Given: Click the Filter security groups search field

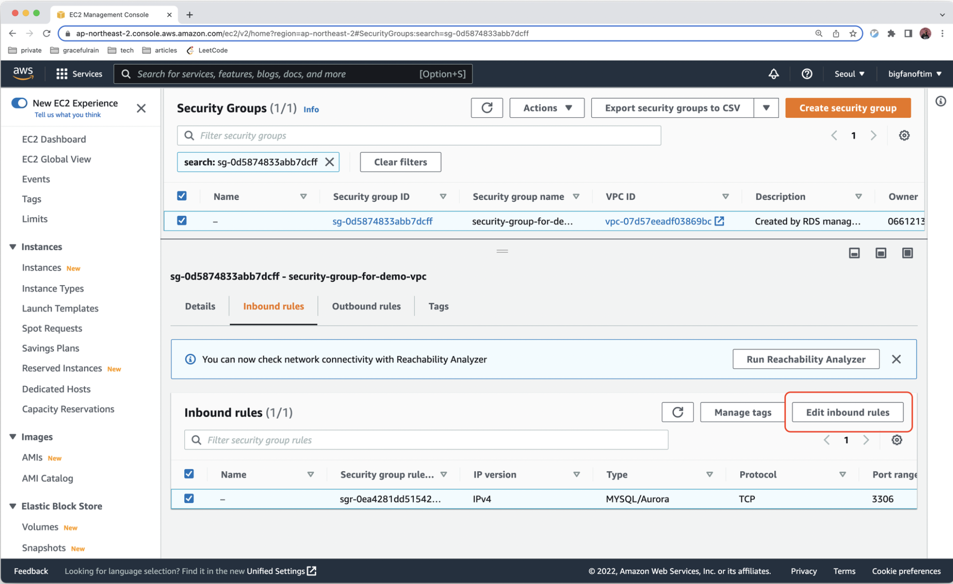Looking at the screenshot, I should tap(419, 135).
